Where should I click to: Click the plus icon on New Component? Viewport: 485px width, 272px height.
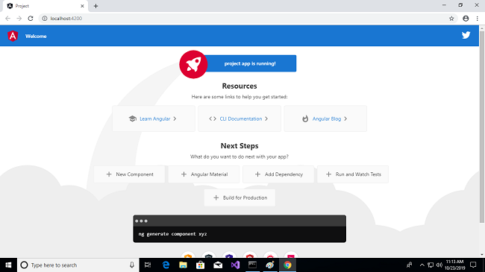tap(109, 174)
